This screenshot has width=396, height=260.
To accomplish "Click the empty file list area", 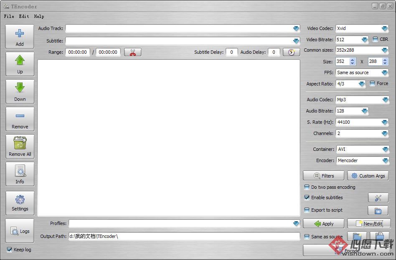I will (169, 138).
